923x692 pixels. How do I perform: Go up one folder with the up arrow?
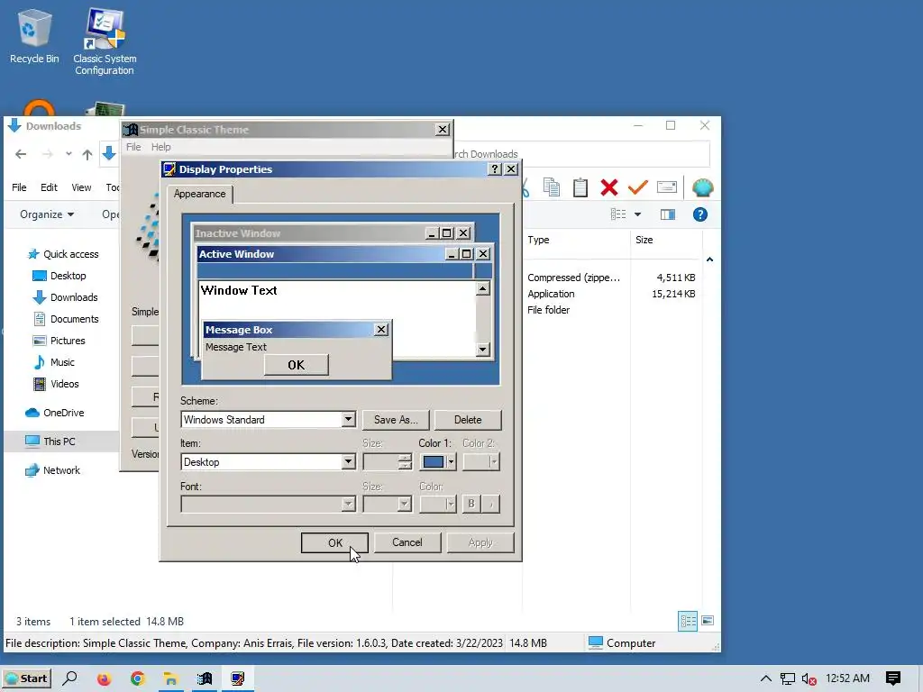point(87,154)
